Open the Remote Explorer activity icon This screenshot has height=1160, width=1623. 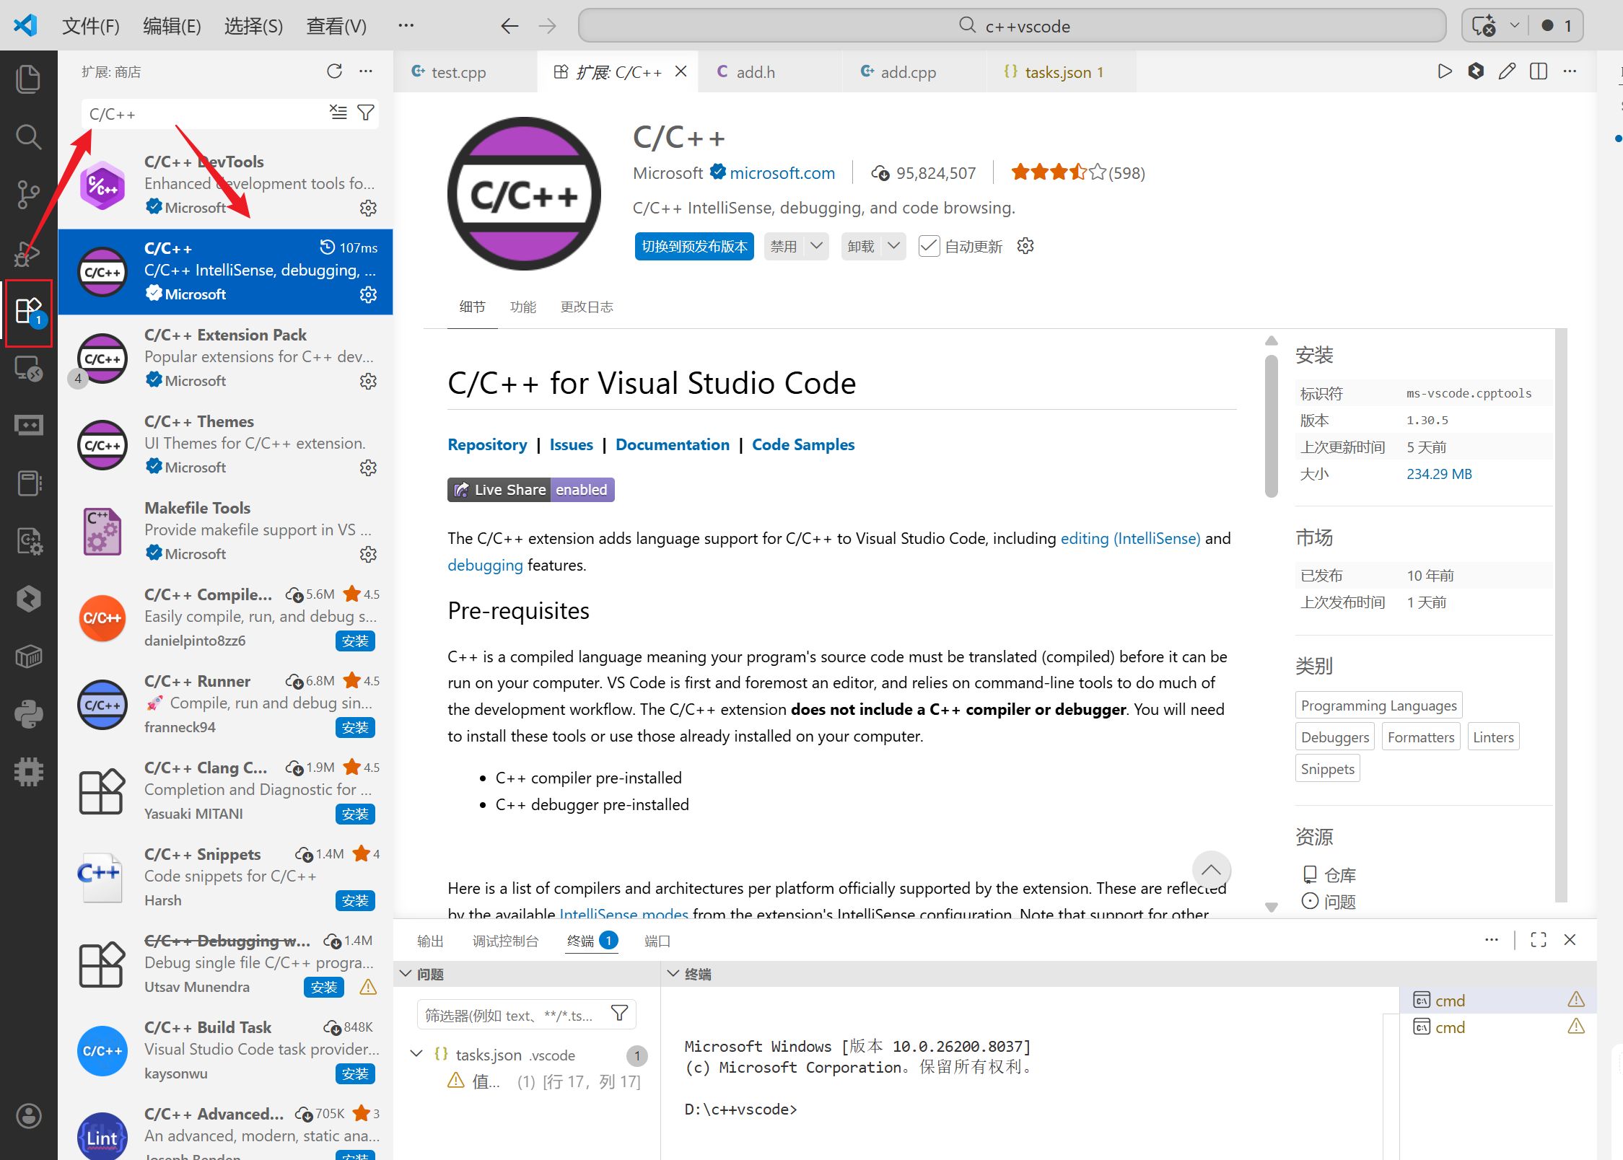point(28,369)
